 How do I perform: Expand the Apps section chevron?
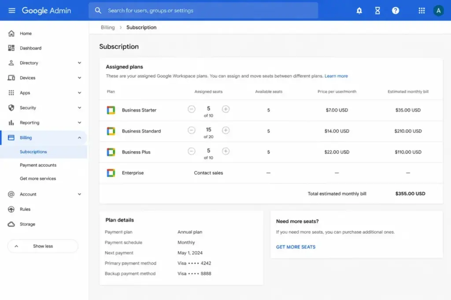pos(79,93)
